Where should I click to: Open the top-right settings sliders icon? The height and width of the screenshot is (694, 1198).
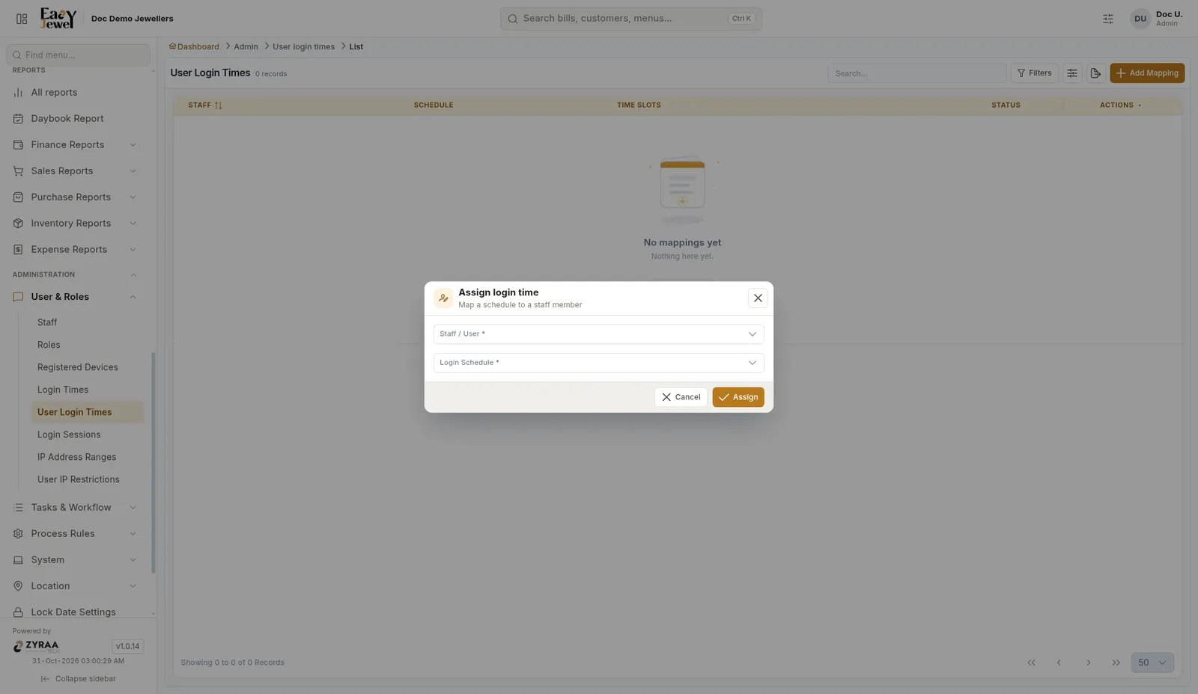(1108, 19)
